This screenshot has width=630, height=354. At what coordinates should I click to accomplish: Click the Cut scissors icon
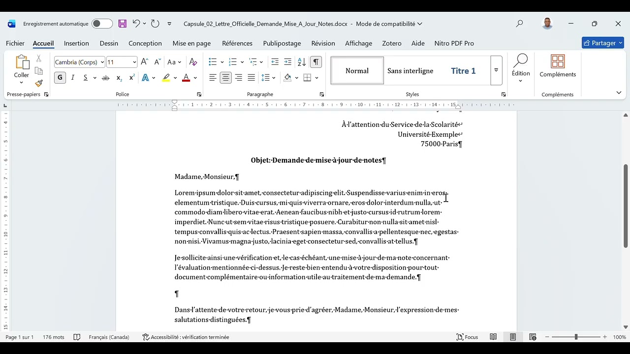(39, 59)
